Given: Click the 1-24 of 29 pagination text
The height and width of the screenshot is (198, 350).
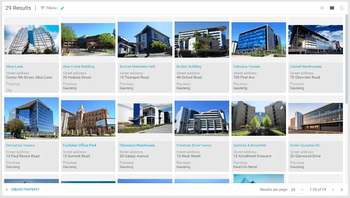Looking at the screenshot, I should tap(318, 189).
